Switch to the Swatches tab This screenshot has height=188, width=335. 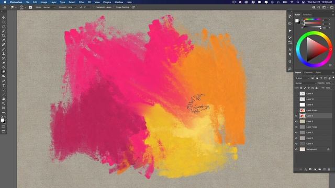pyautogui.click(x=307, y=15)
